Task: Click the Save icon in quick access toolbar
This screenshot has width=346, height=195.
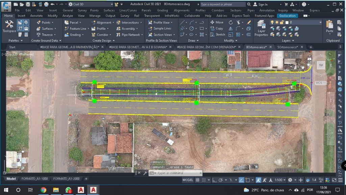Action: [x=27, y=4]
